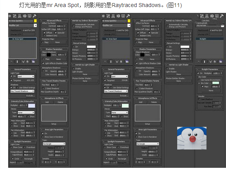Click Remove Modifier icon under Spot001 stack
This screenshot has width=226, height=169.
[27, 62]
